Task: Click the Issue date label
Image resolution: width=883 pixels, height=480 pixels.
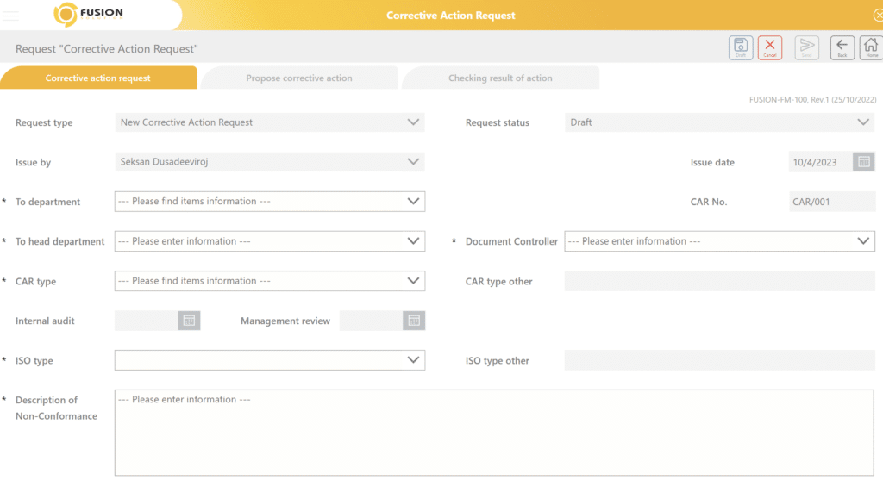Action: click(x=712, y=163)
